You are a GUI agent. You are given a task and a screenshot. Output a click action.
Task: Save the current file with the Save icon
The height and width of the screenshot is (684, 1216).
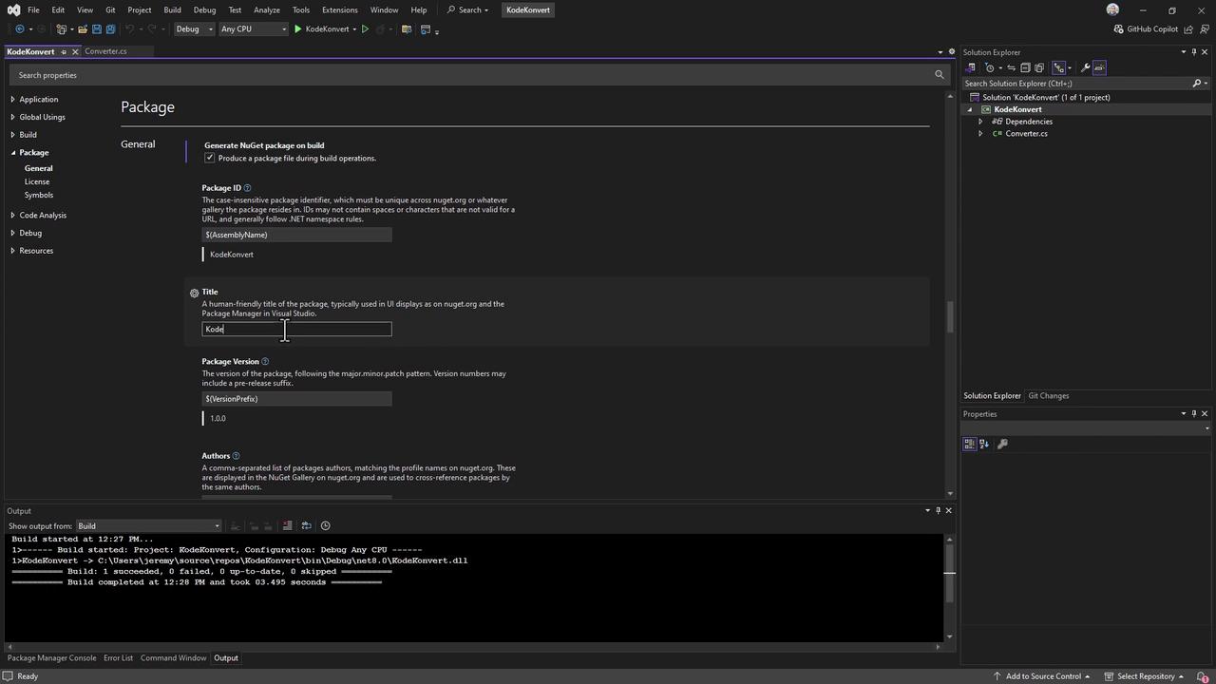click(x=96, y=29)
